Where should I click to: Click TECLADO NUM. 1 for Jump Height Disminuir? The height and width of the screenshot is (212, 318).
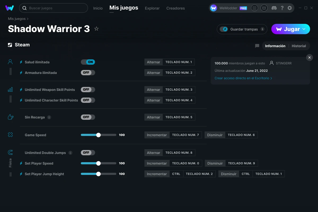pyautogui.click(x=268, y=174)
